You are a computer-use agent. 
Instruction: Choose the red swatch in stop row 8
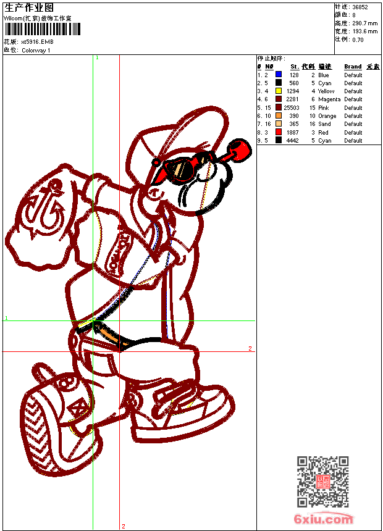point(279,132)
